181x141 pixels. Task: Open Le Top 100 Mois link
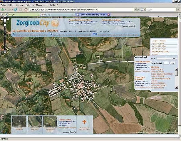[159, 49]
